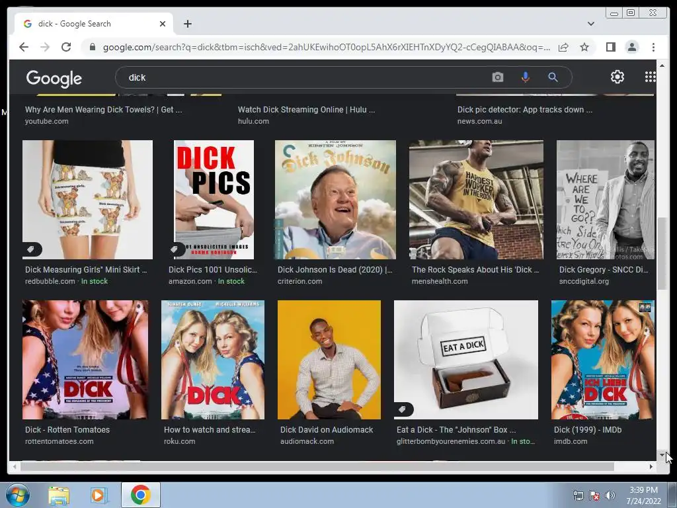Open the network tray icon

pos(578,495)
